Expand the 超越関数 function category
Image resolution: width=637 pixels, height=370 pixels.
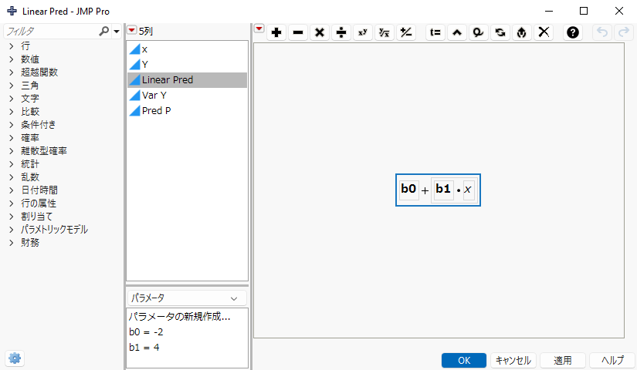point(12,72)
